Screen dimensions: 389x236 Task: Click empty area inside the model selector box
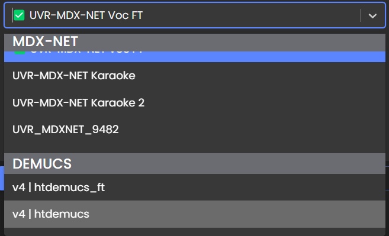pos(250,15)
